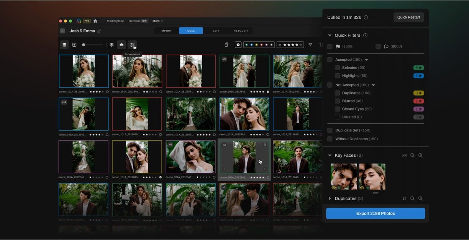469x240 pixels.
Task: Adjust the thumbnail size slider
Action: click(84, 45)
